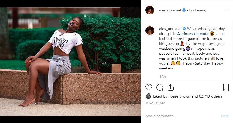Open the alex_unusual username in the caption

click(x=170, y=29)
